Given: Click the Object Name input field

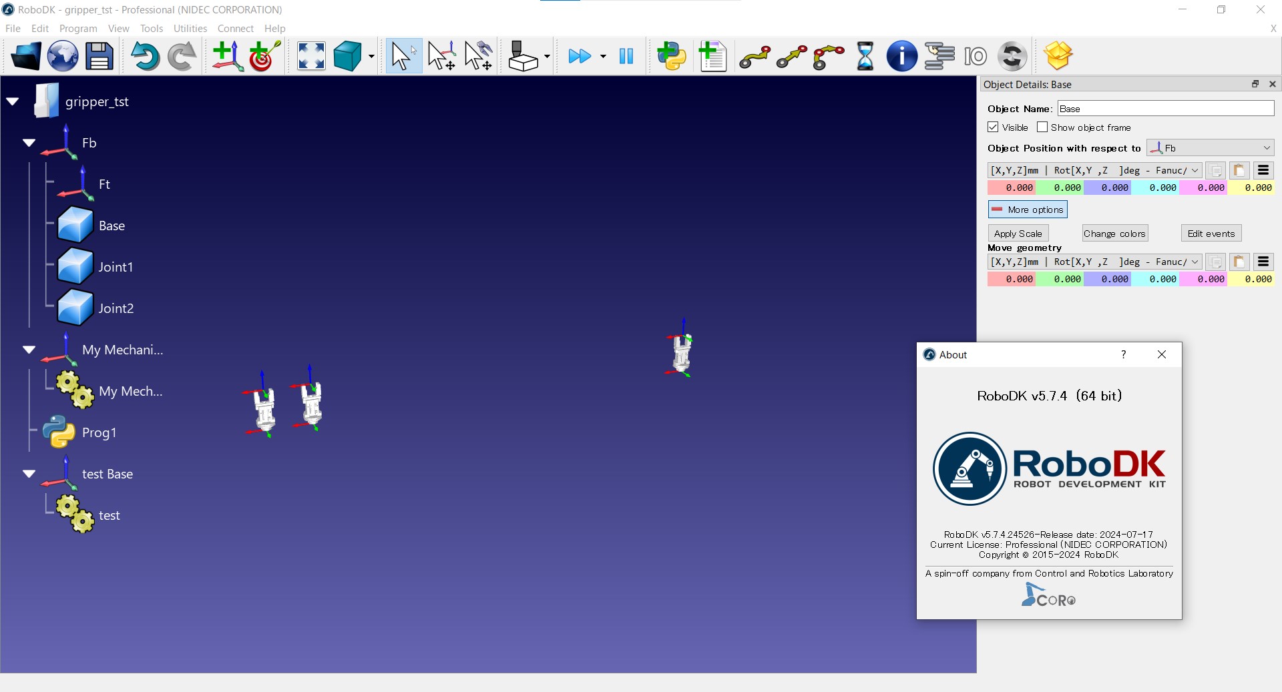Looking at the screenshot, I should coord(1165,109).
